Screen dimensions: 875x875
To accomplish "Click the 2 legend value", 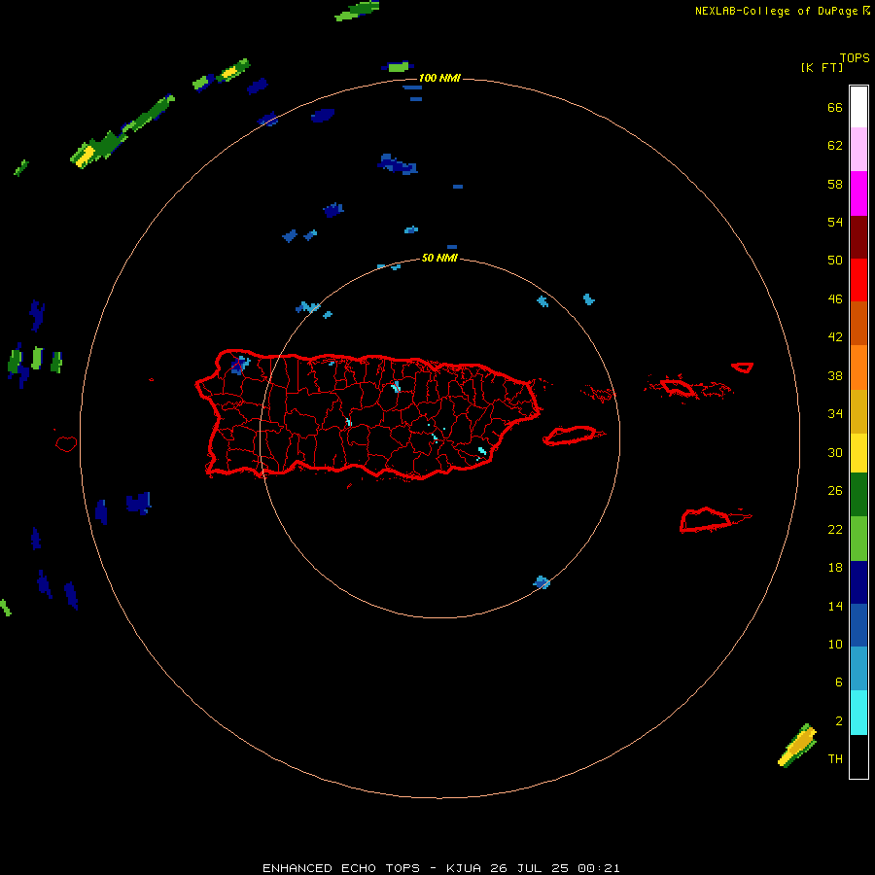I will tap(839, 721).
